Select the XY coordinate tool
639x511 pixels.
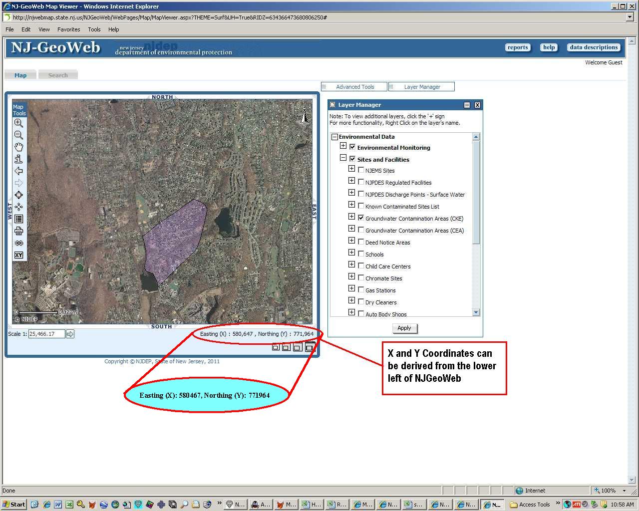[x=18, y=255]
